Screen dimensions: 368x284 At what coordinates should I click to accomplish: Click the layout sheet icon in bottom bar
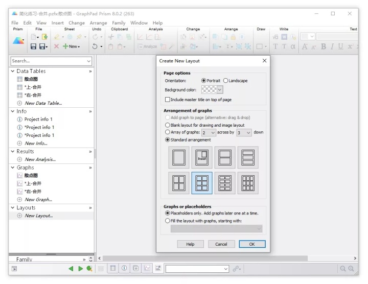pos(158,268)
